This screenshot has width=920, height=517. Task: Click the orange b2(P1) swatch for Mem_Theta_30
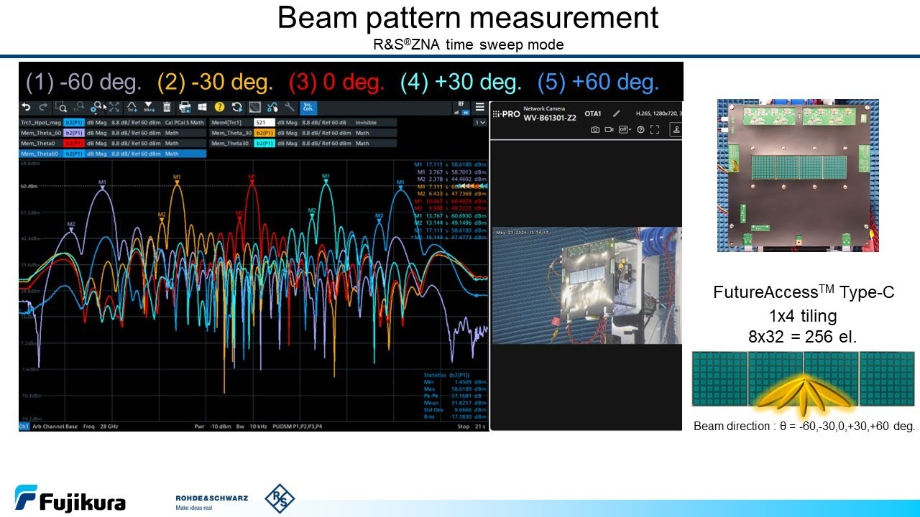click(x=264, y=133)
